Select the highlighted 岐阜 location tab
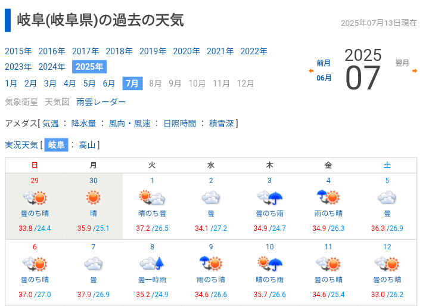 57,144
